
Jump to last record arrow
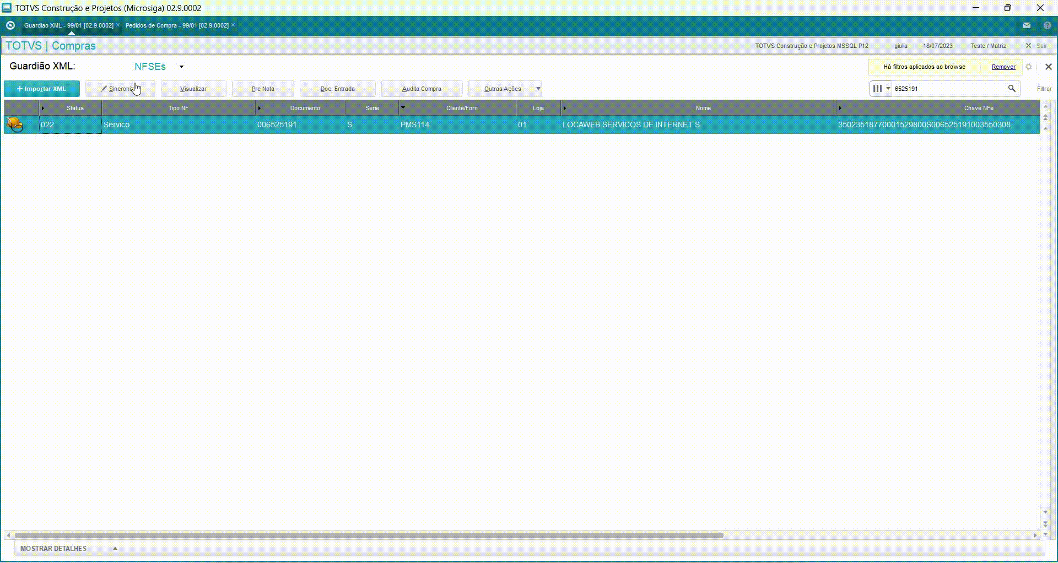pyautogui.click(x=1045, y=535)
